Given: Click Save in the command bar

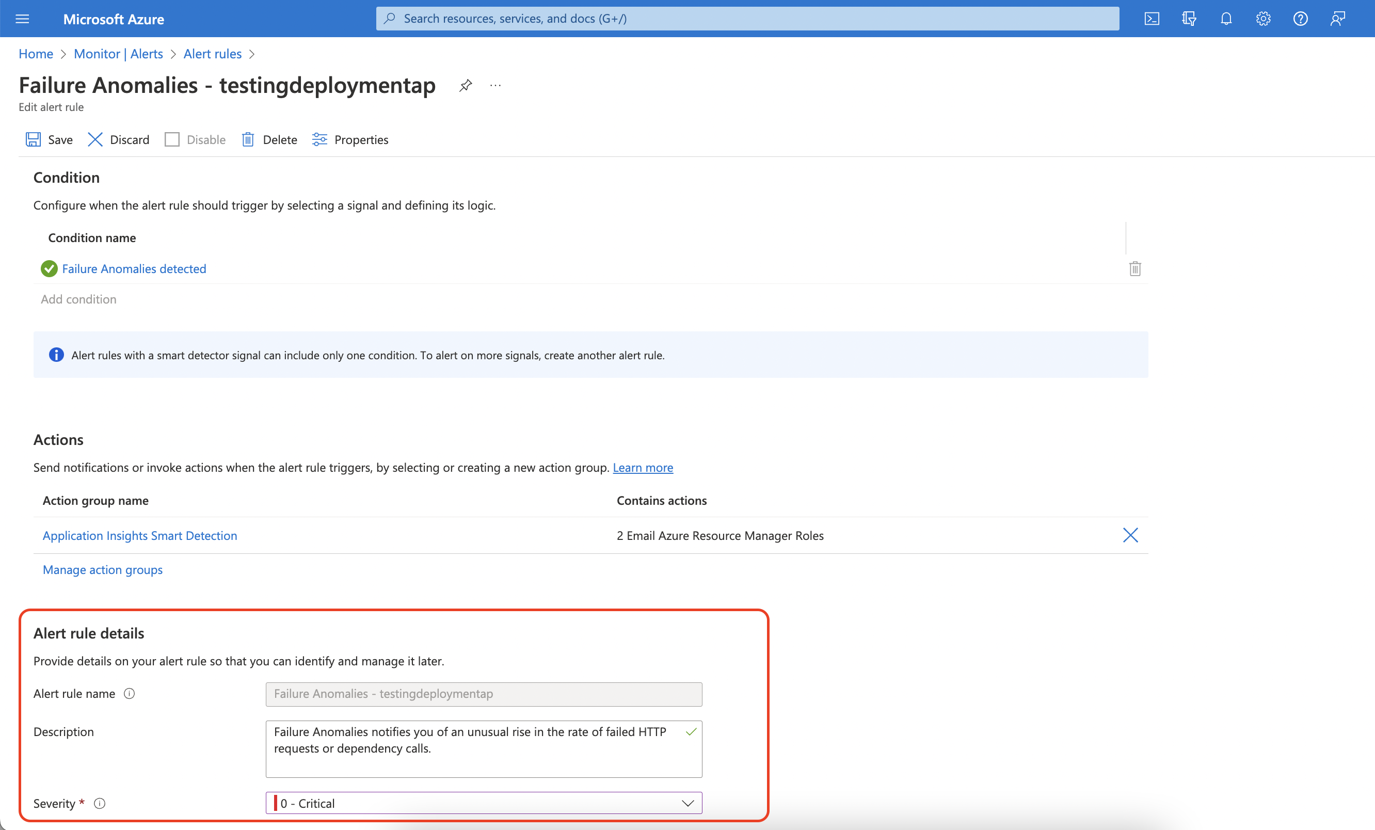Looking at the screenshot, I should pos(49,139).
